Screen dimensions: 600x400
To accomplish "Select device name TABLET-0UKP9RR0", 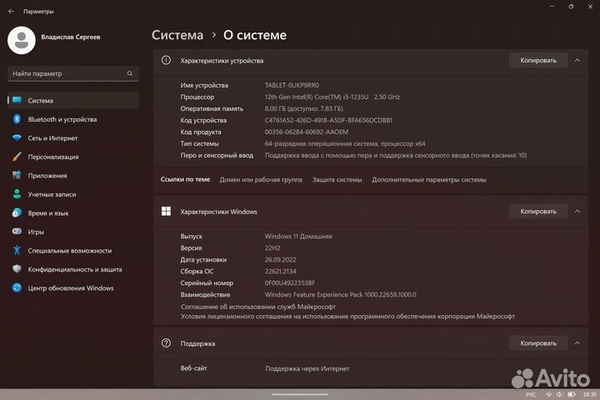I will point(292,85).
